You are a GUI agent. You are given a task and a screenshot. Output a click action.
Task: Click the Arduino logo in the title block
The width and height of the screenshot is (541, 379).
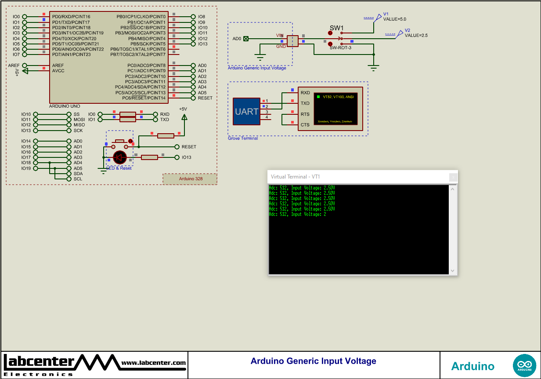pyautogui.click(x=525, y=365)
